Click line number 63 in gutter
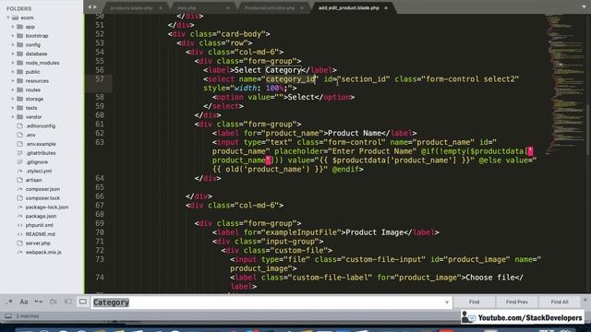 (x=100, y=142)
